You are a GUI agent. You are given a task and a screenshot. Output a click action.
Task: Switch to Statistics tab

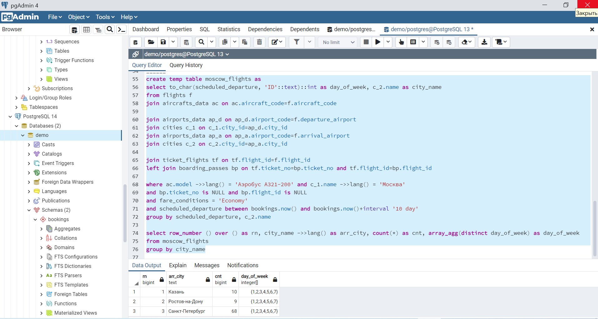click(229, 29)
